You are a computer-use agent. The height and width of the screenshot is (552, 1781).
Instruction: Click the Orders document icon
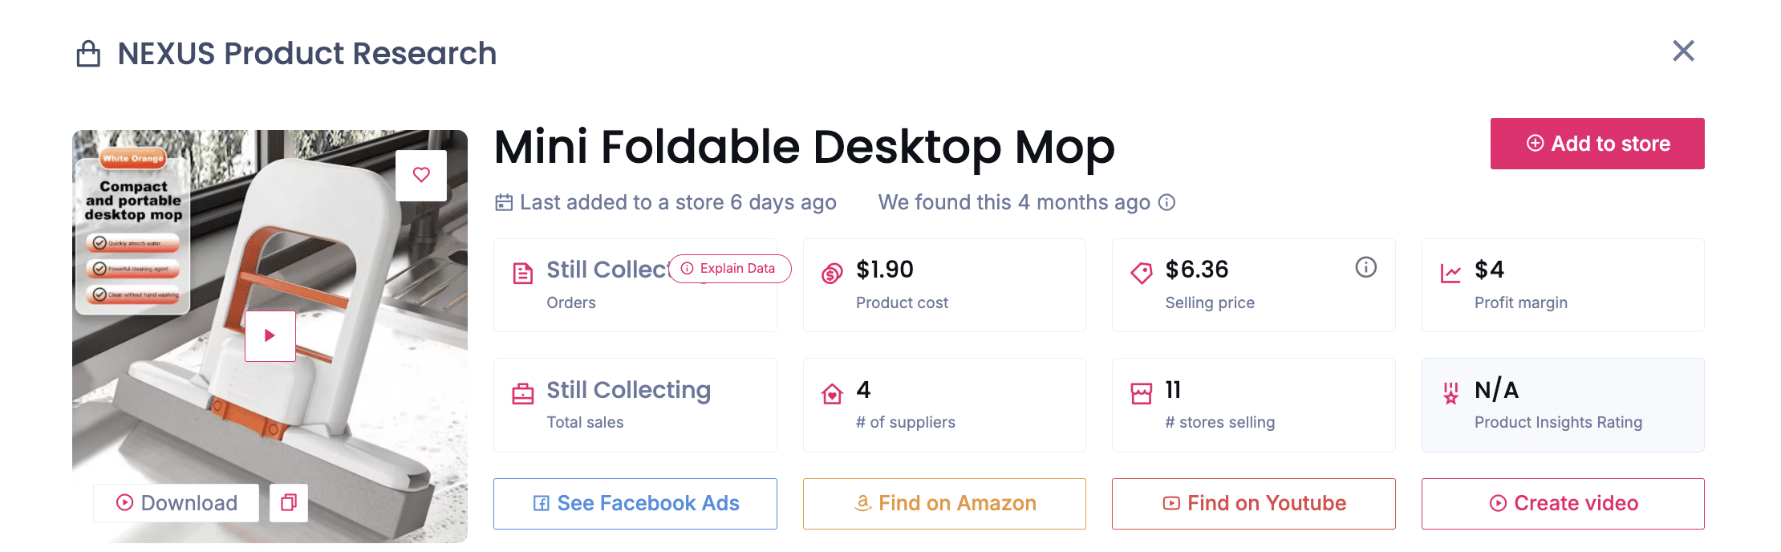tap(523, 274)
